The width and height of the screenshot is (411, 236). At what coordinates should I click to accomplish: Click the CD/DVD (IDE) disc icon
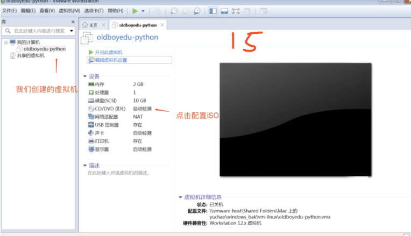click(91, 109)
